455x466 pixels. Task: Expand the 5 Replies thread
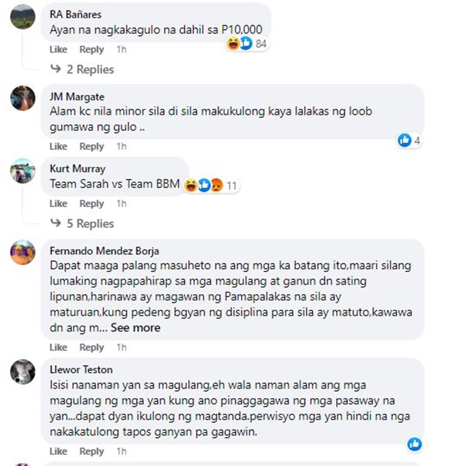point(83,224)
